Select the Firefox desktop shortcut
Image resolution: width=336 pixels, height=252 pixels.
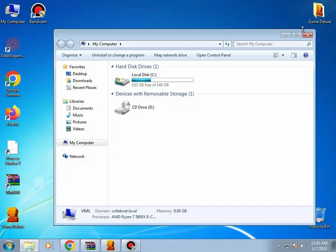pyautogui.click(x=13, y=115)
